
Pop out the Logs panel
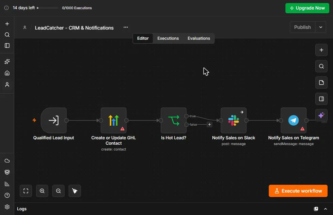[316, 209]
